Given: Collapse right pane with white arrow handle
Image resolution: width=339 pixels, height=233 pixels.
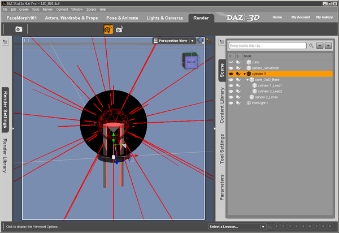Looking at the screenshot, I should [x=215, y=128].
